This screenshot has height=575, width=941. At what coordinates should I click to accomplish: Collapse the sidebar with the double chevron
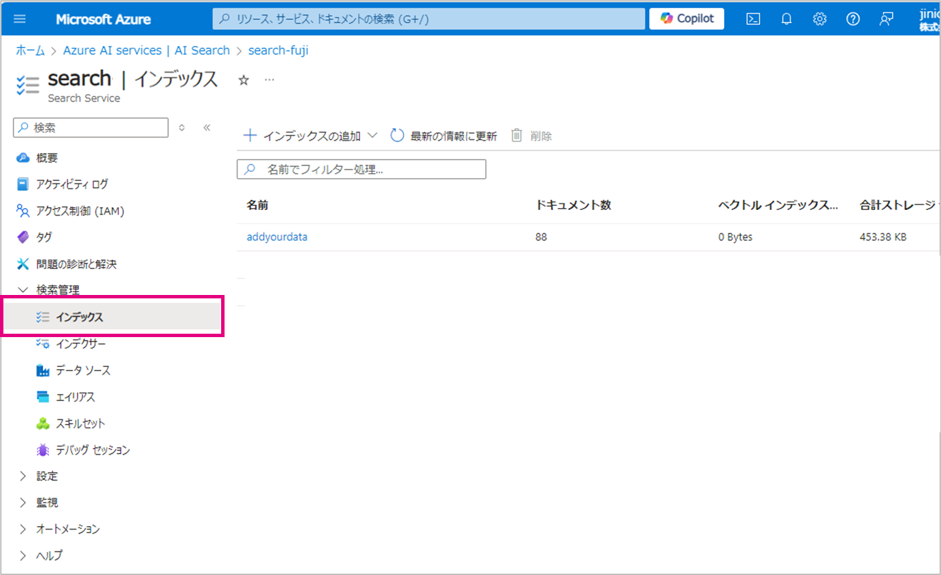[x=207, y=128]
